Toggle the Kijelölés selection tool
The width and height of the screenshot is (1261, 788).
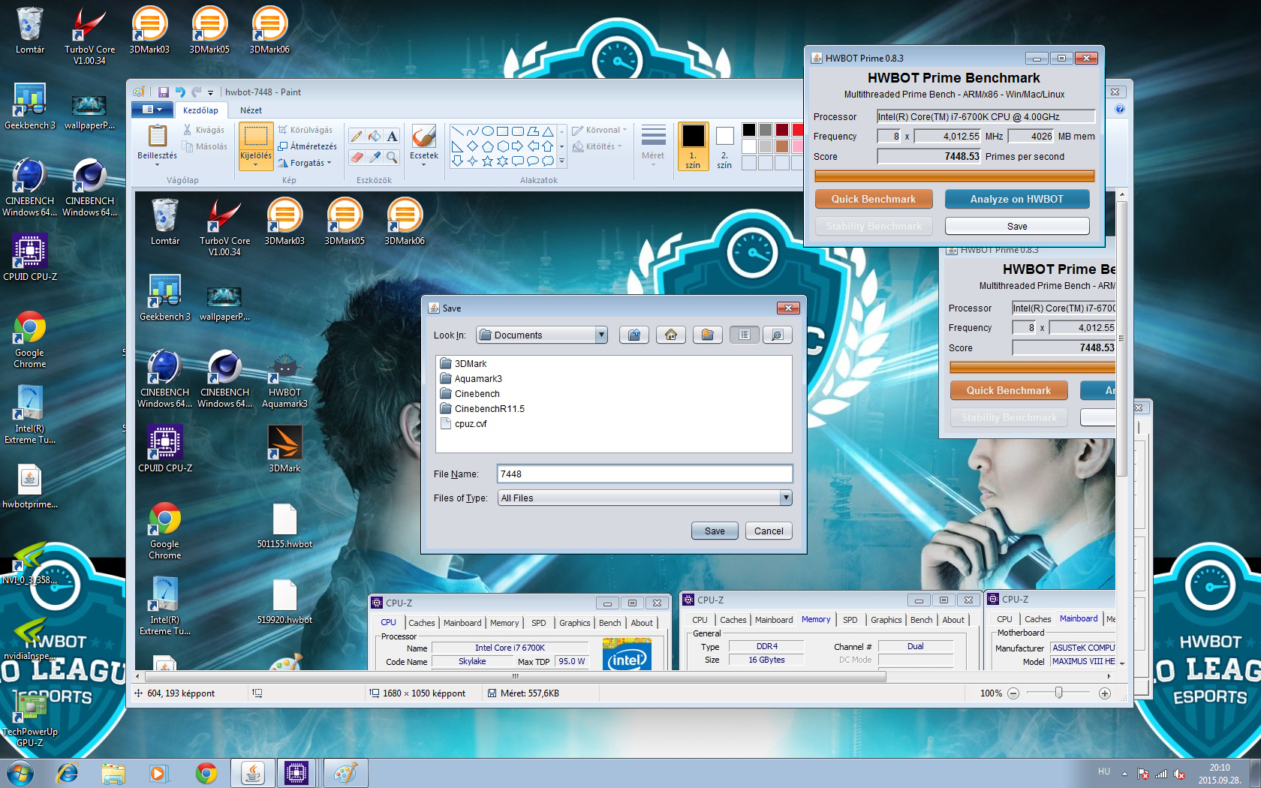(256, 137)
